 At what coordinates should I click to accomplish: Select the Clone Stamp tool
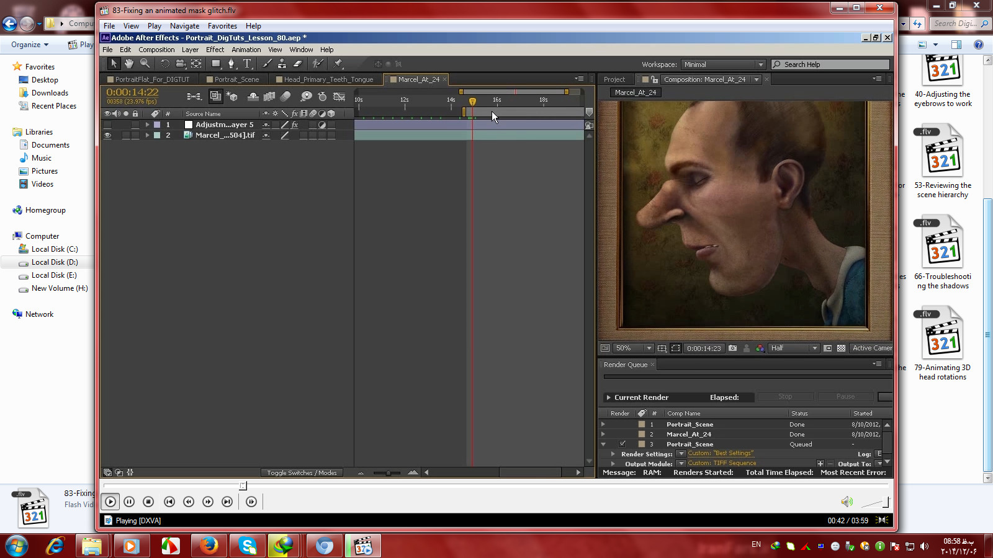(282, 63)
